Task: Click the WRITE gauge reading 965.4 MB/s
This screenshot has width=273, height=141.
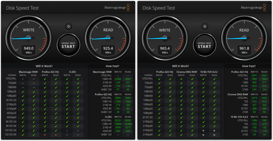Action: point(165,38)
